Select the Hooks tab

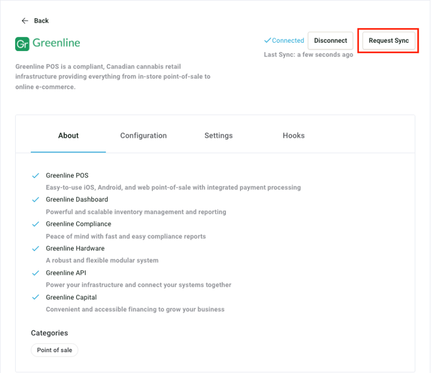(x=293, y=135)
